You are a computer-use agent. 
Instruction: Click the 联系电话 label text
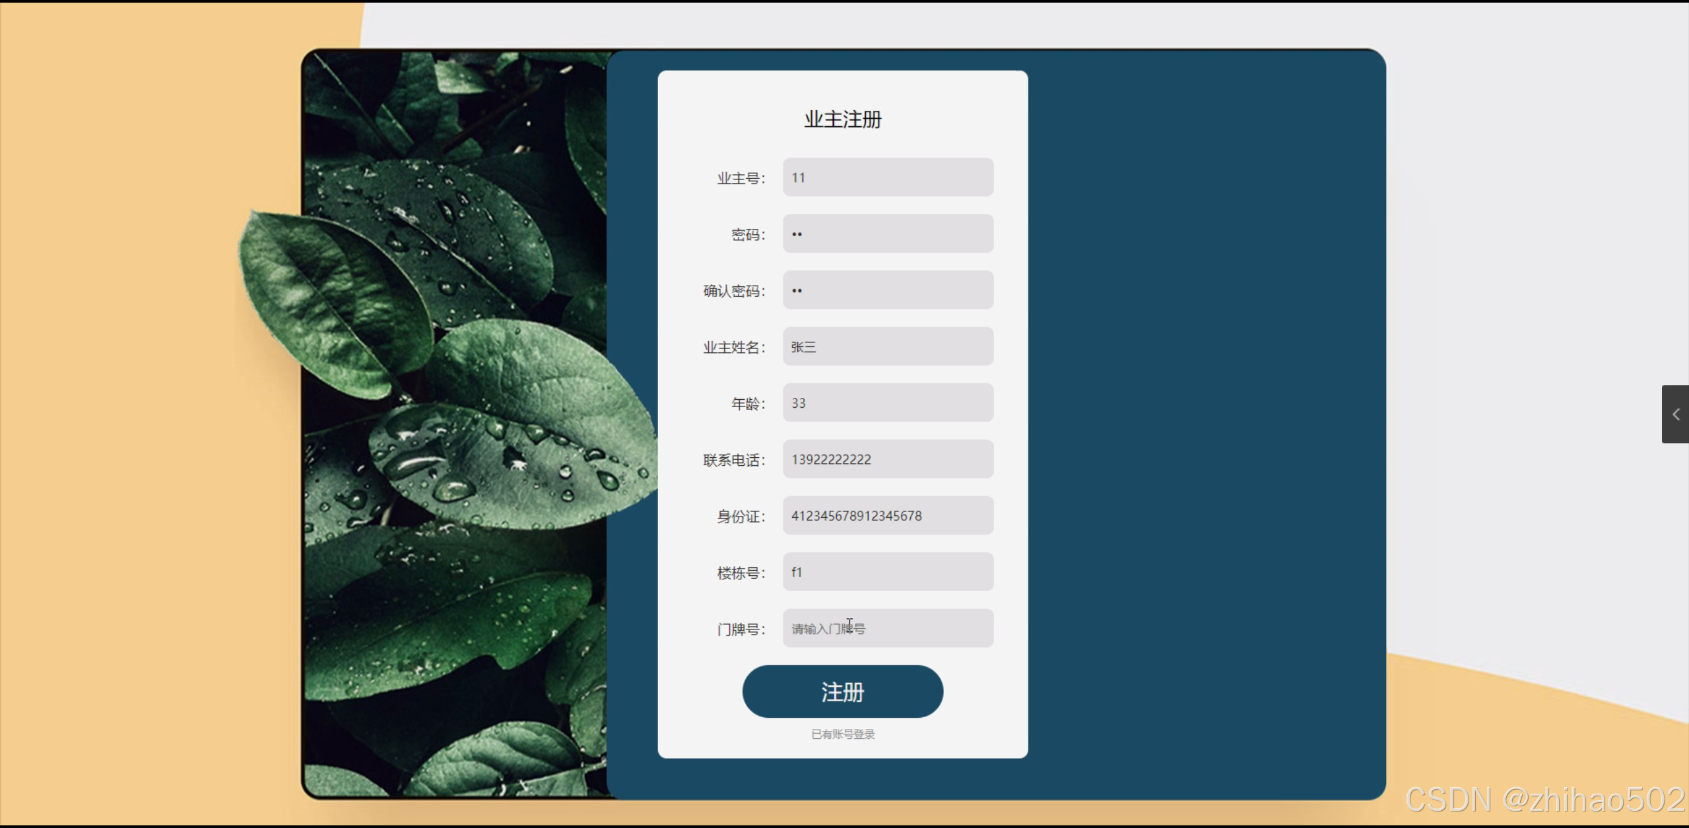tap(733, 460)
